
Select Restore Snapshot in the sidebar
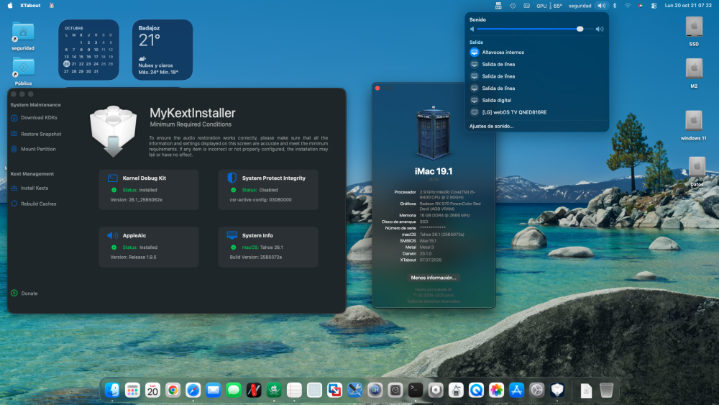(x=36, y=134)
